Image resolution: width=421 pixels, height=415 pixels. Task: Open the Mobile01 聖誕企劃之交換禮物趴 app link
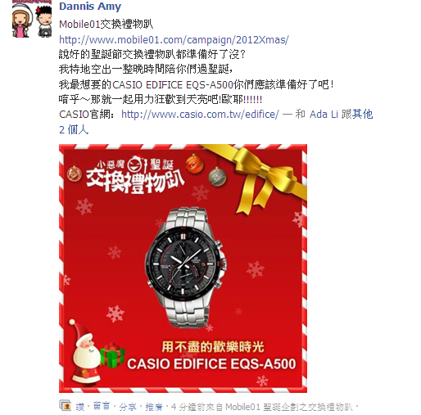click(289, 407)
